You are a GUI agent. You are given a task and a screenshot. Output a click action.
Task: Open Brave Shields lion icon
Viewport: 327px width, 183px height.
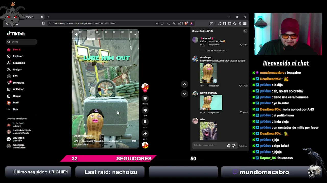(x=186, y=23)
